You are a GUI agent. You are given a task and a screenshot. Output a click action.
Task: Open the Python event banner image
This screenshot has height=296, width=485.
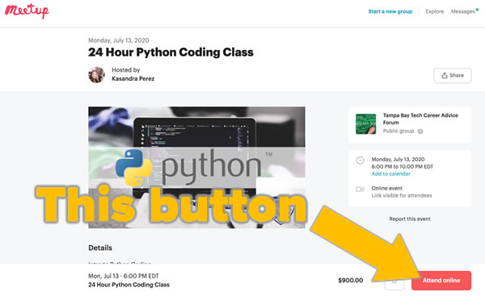196,167
